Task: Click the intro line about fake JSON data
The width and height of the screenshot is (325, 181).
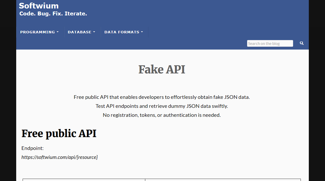Action: 162,97
